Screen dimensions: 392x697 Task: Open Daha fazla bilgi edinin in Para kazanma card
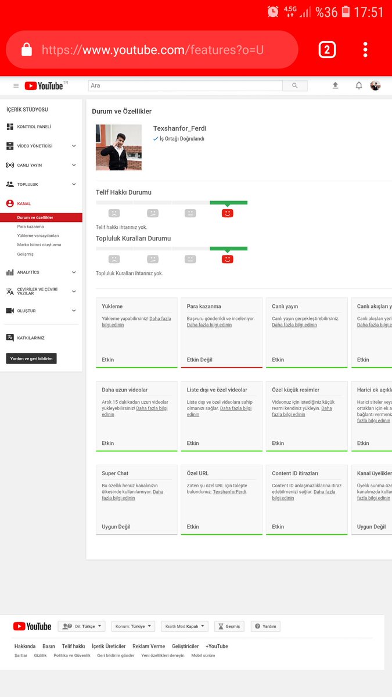209,325
